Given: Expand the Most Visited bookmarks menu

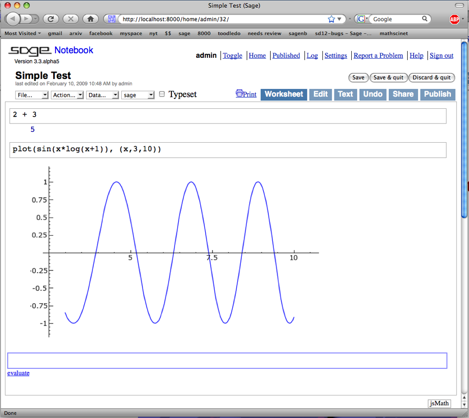Looking at the screenshot, I should (23, 33).
